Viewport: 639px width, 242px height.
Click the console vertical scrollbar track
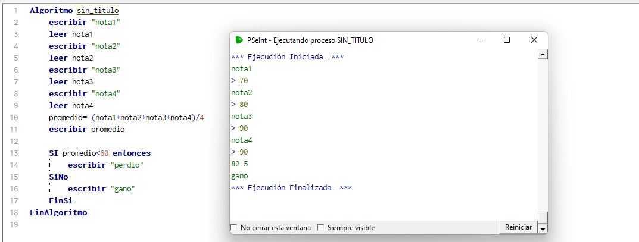pyautogui.click(x=542, y=137)
